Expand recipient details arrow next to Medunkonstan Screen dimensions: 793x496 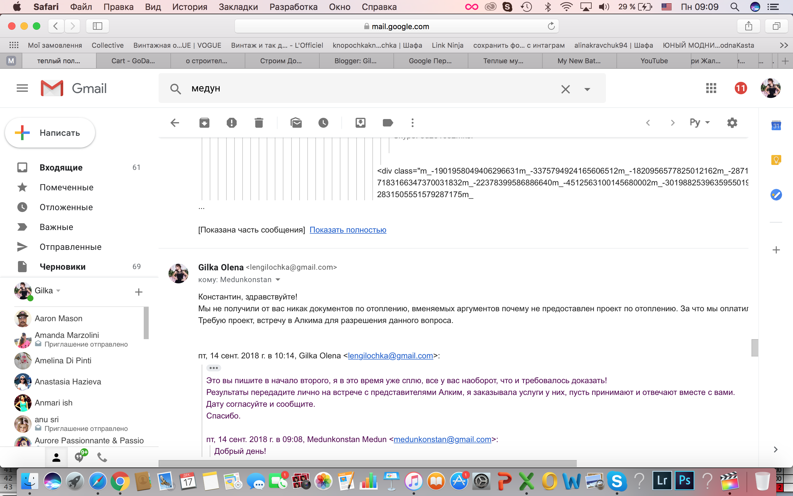278,280
